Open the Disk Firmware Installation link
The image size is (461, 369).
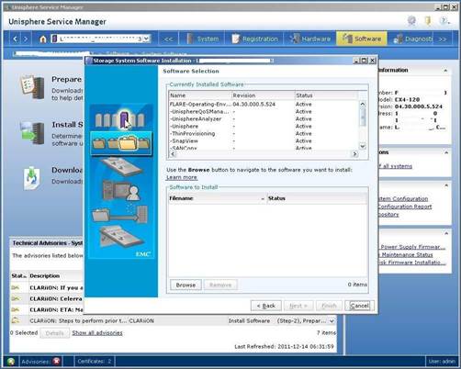point(412,263)
